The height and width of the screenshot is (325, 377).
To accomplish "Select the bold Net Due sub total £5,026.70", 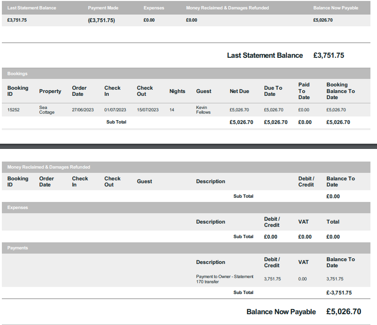I will (x=241, y=122).
